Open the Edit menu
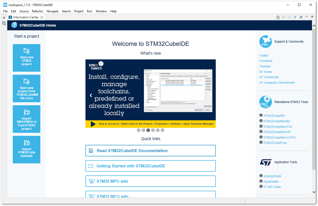318x206 pixels. [14, 11]
